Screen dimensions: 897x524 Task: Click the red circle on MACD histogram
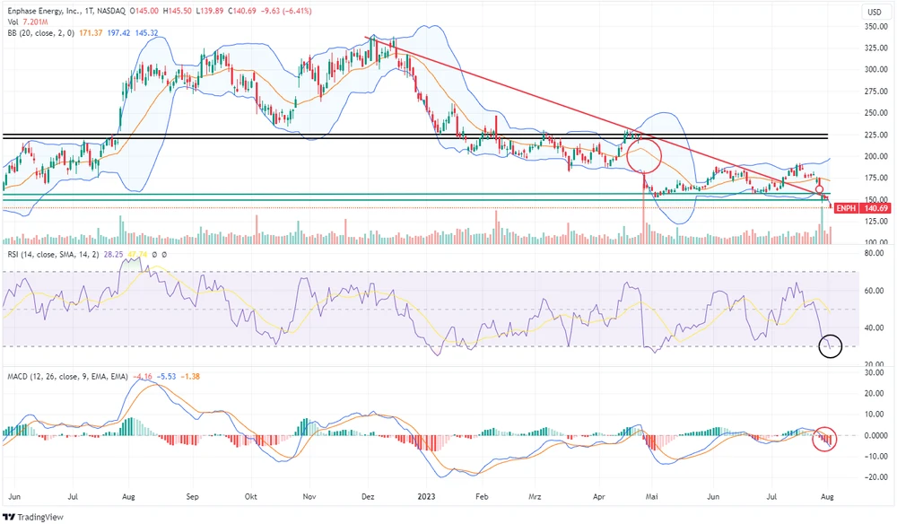[x=825, y=440]
